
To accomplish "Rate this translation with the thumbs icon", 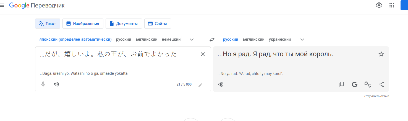I will pos(368,84).
